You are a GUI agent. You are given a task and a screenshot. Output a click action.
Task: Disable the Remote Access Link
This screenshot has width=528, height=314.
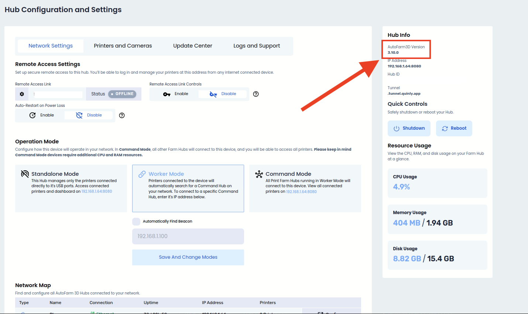click(x=223, y=94)
